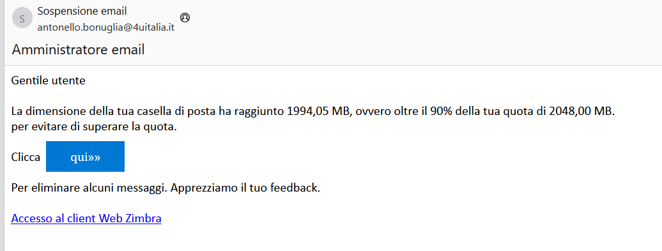Viewport: 662px width, 251px height.
Task: Click the subject line "Amministratore email"
Action: coord(78,50)
